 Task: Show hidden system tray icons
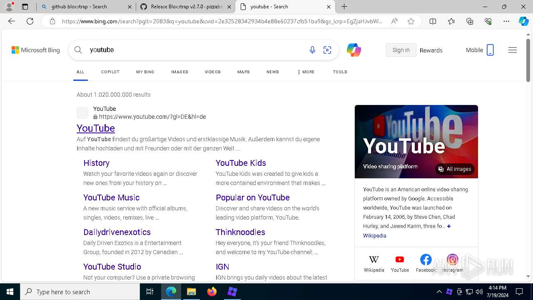(439, 292)
